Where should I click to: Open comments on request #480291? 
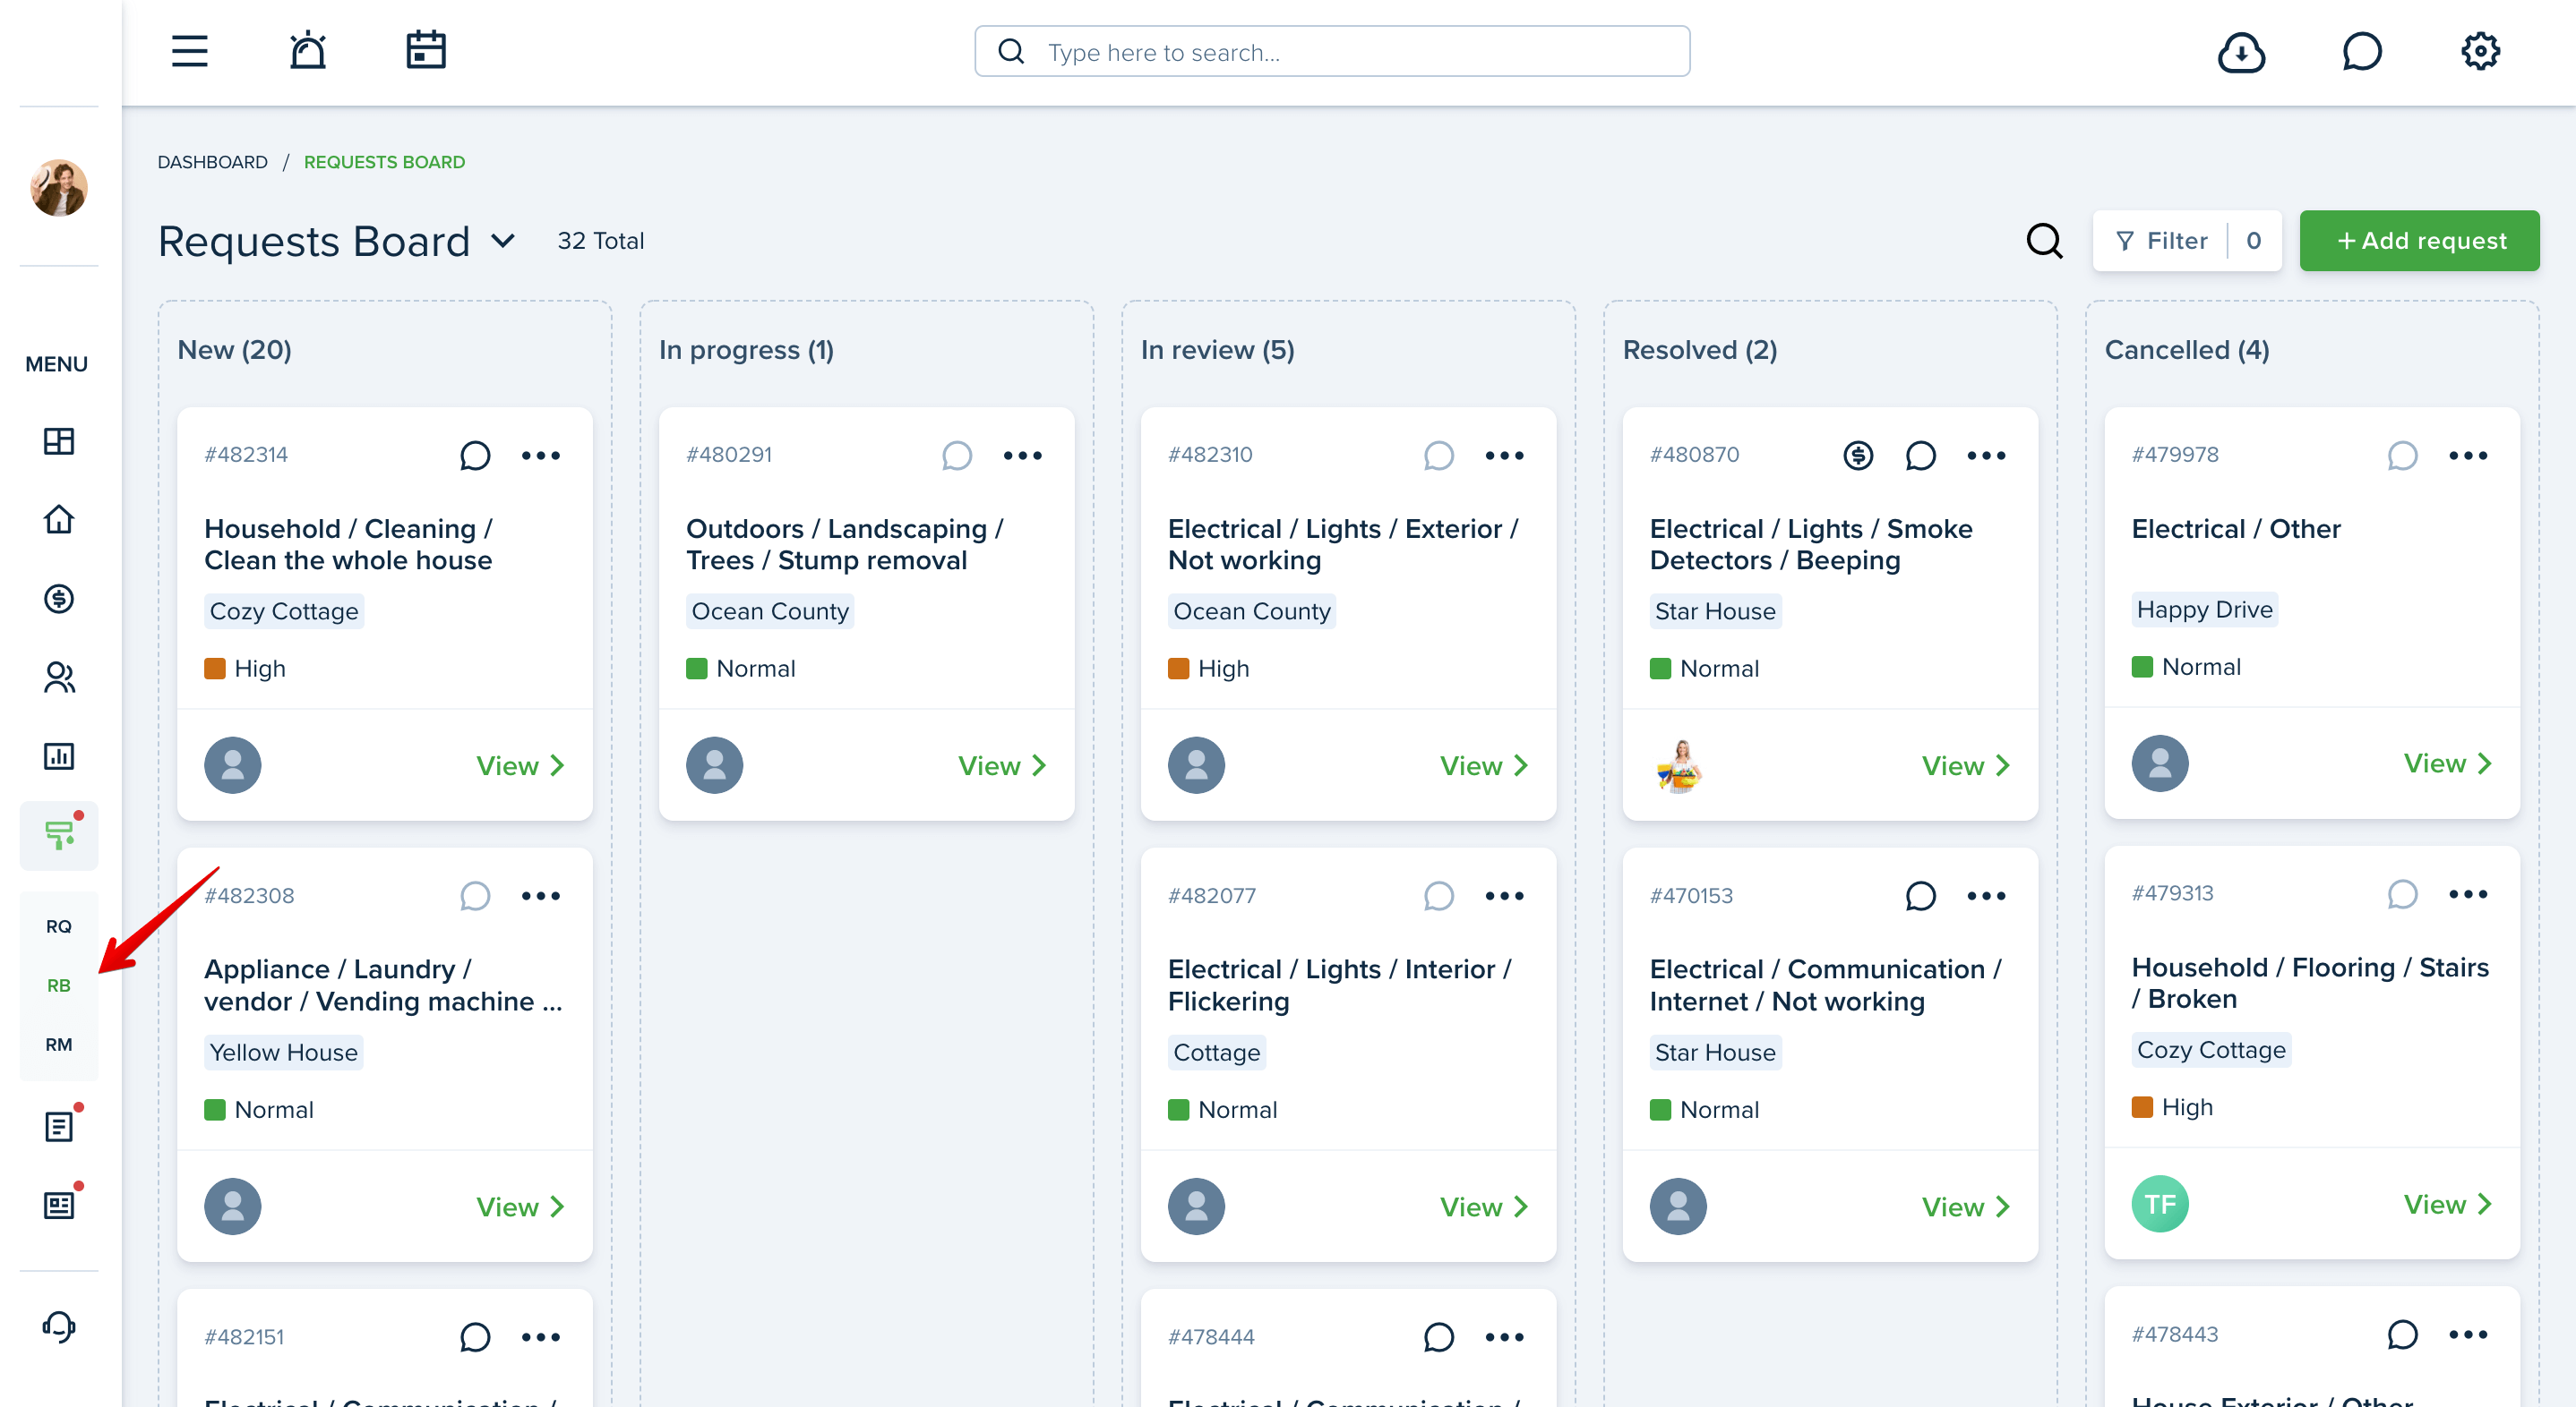tap(957, 456)
